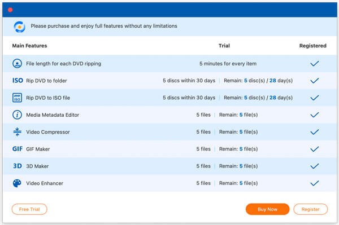The image size is (339, 225).
Task: Click the Registered checkmark in Video Compressor row
Action: tap(315, 132)
